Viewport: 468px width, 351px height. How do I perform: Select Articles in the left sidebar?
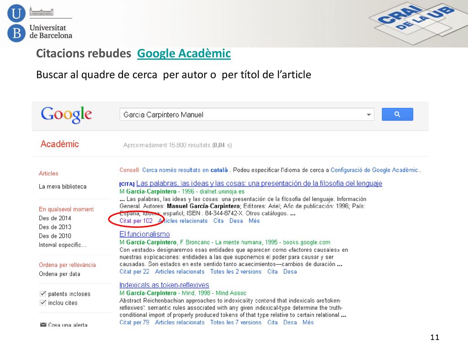tap(48, 173)
